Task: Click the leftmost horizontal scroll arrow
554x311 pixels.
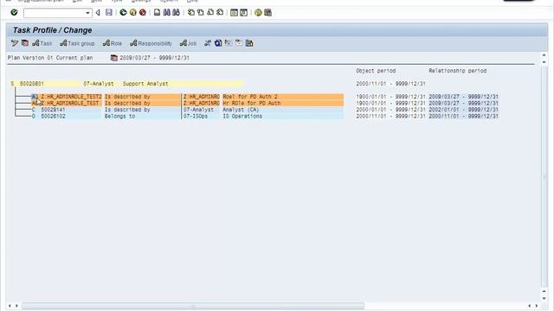Action: coord(10,306)
